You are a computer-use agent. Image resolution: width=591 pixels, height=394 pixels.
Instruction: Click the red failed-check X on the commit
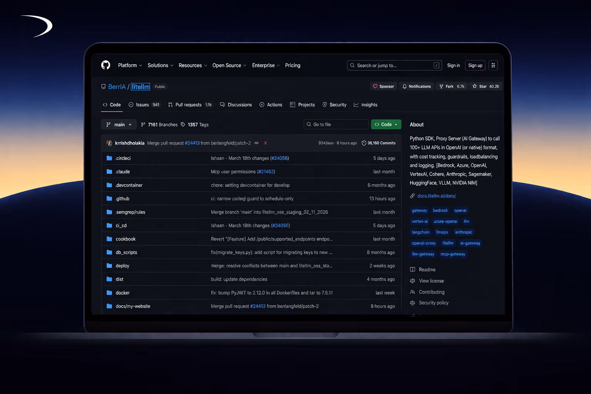[x=265, y=143]
